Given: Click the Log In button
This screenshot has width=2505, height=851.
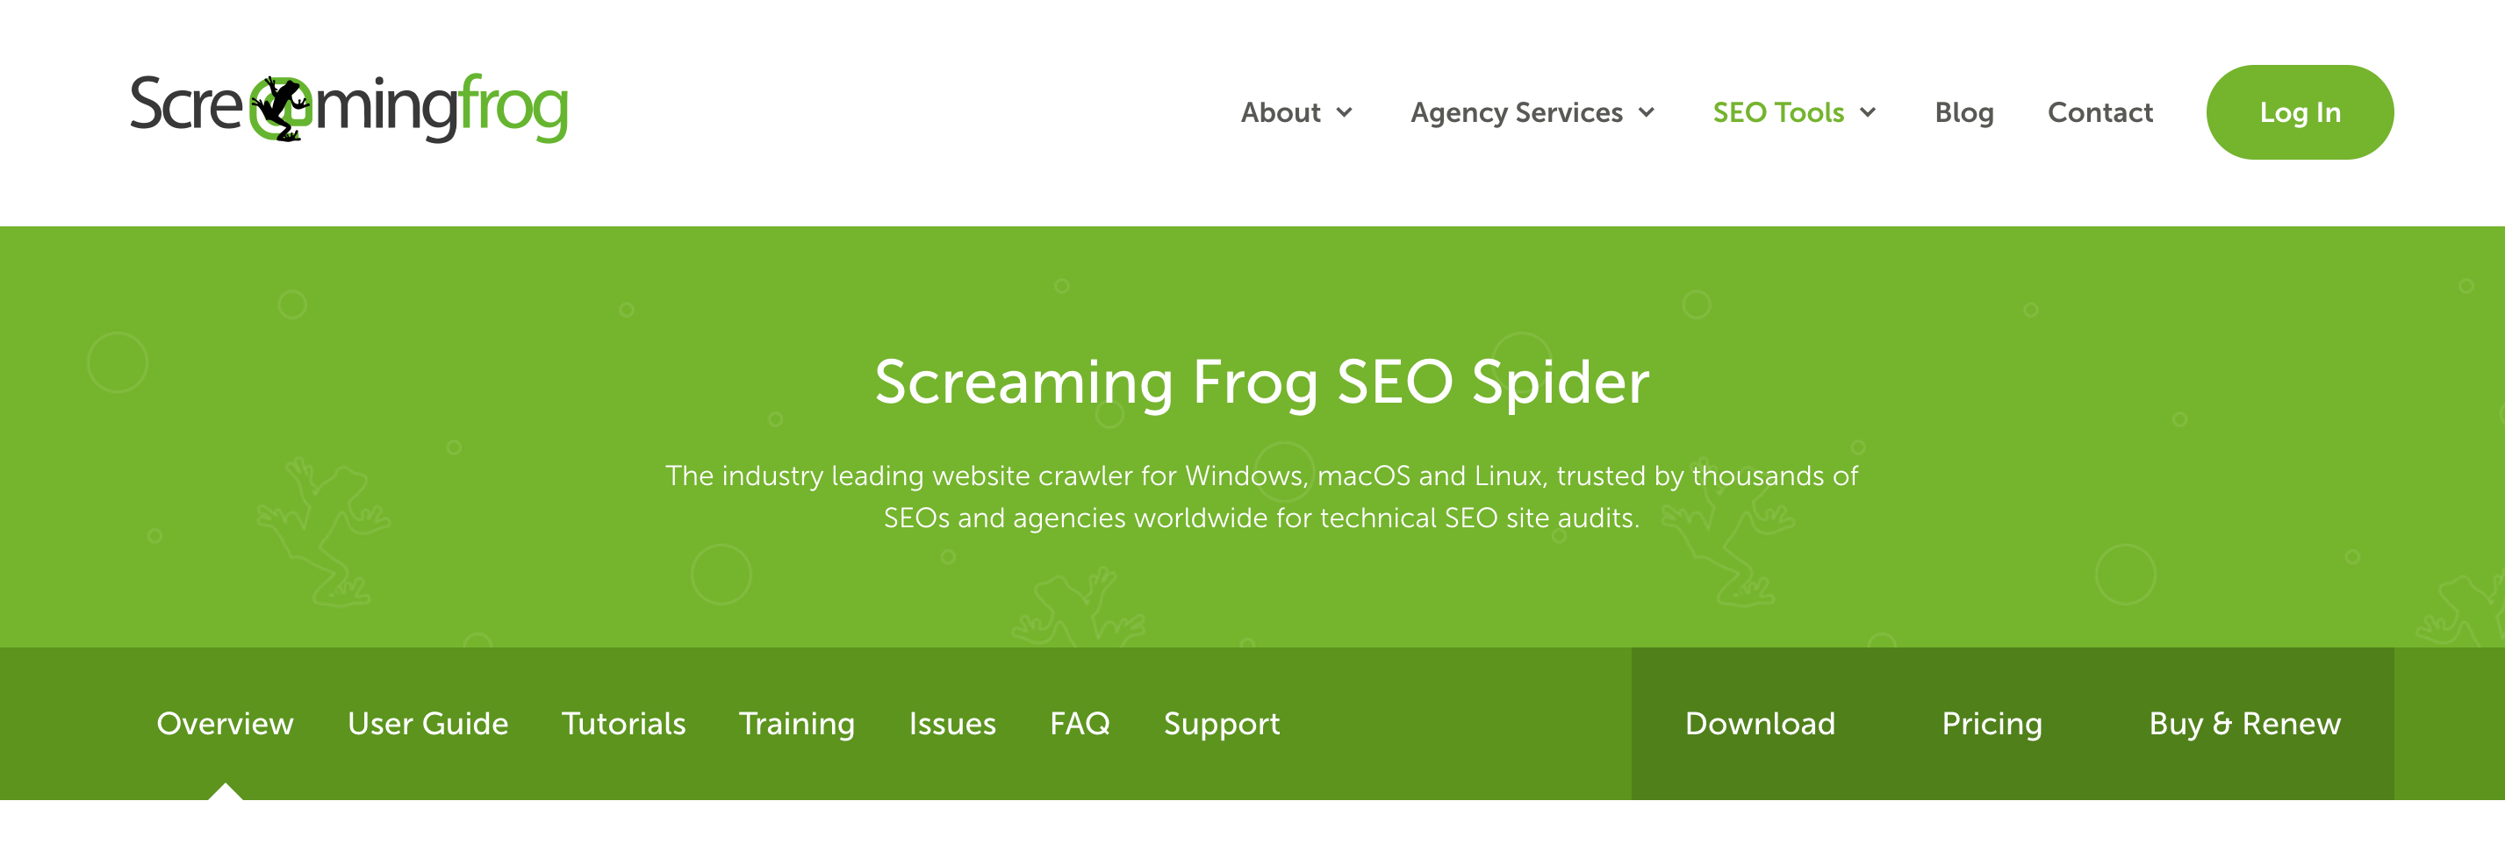Looking at the screenshot, I should coord(2300,111).
